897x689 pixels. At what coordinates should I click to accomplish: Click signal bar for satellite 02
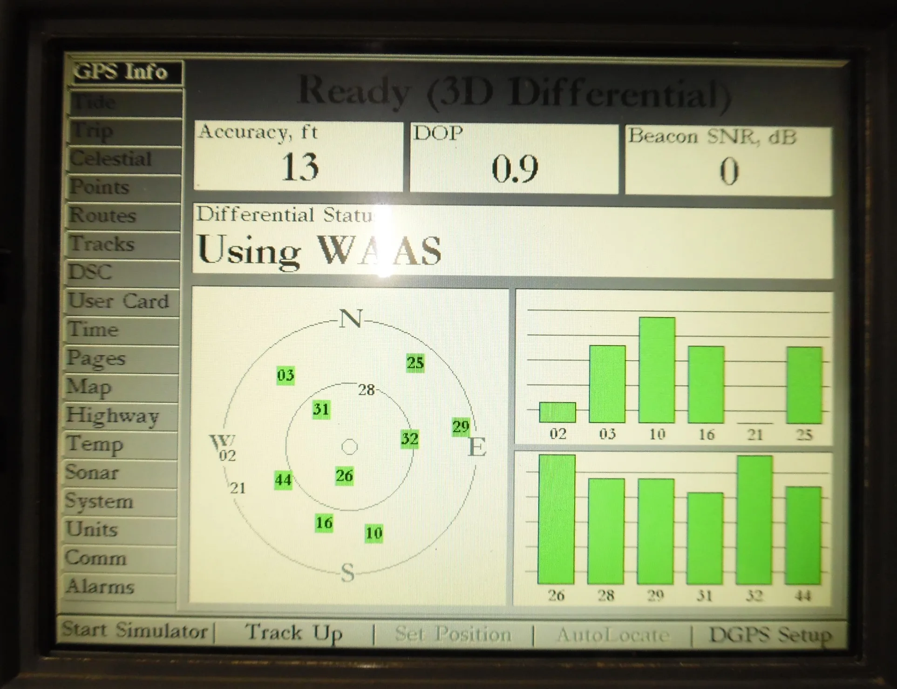557,412
